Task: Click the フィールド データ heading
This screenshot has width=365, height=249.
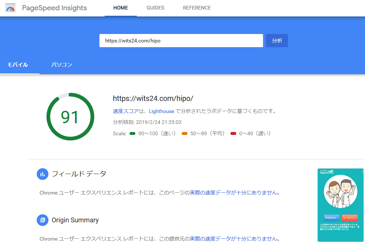Action: click(x=79, y=174)
